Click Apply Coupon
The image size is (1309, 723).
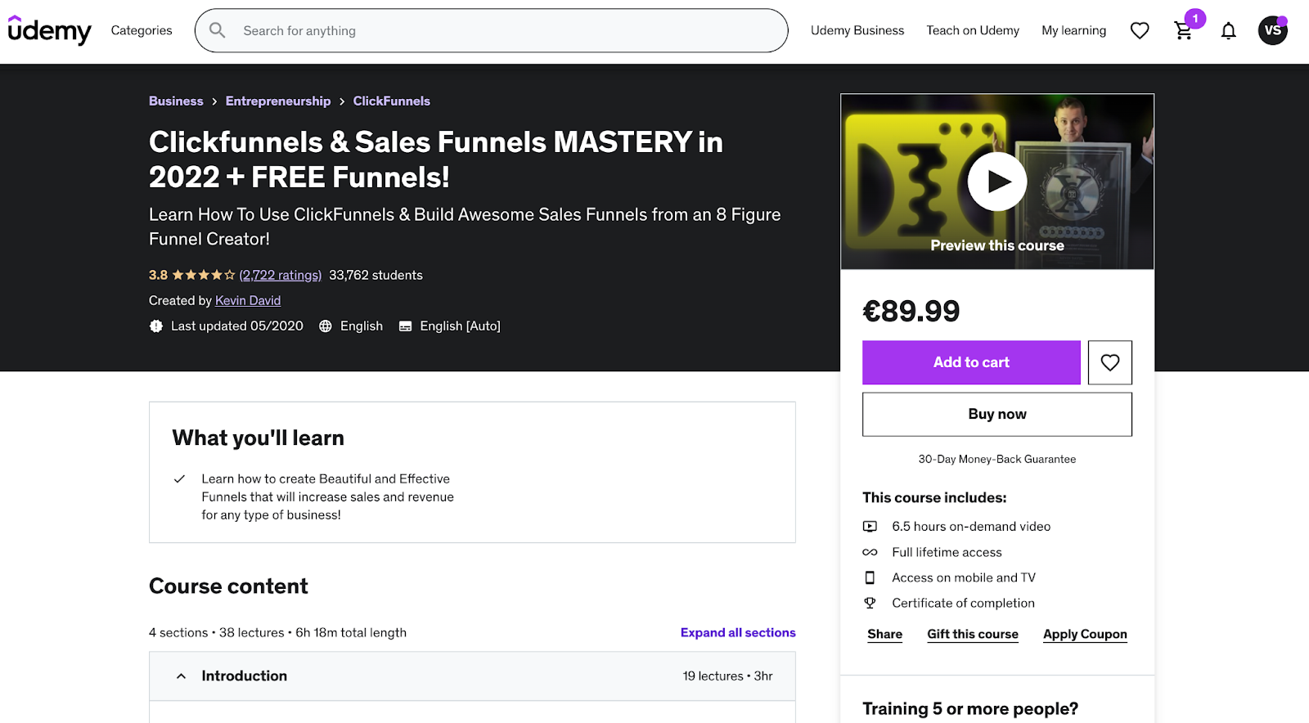(x=1085, y=634)
